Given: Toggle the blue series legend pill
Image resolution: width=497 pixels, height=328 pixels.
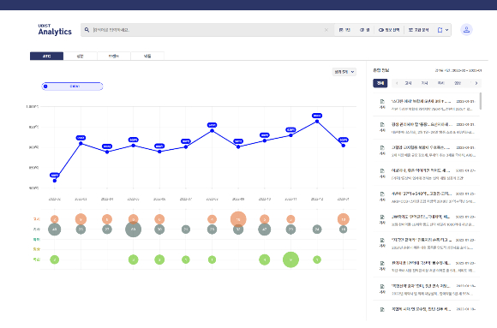Looking at the screenshot, I should click(72, 86).
